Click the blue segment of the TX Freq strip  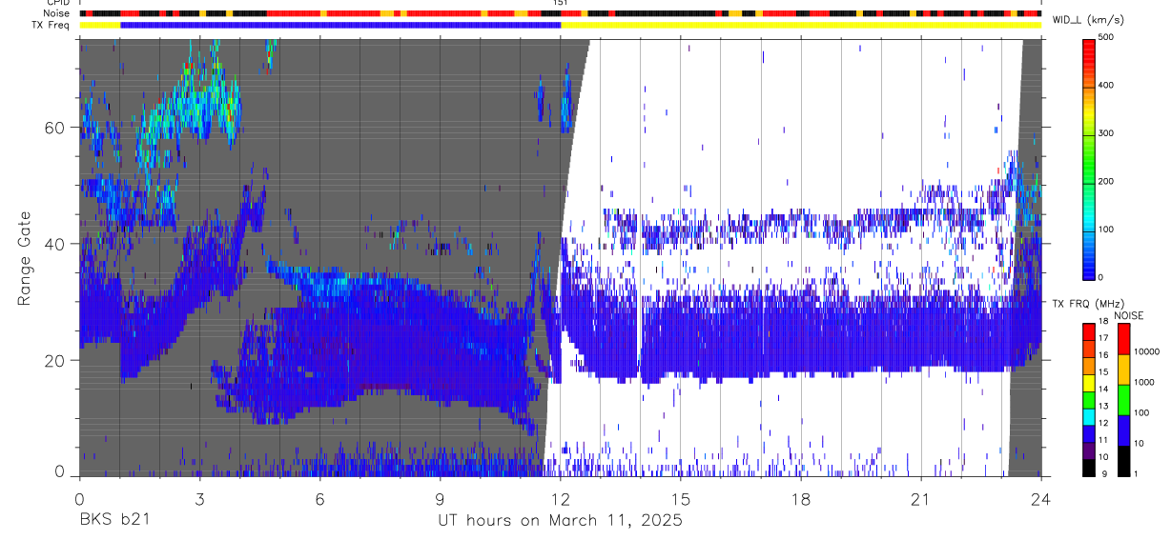(x=340, y=25)
